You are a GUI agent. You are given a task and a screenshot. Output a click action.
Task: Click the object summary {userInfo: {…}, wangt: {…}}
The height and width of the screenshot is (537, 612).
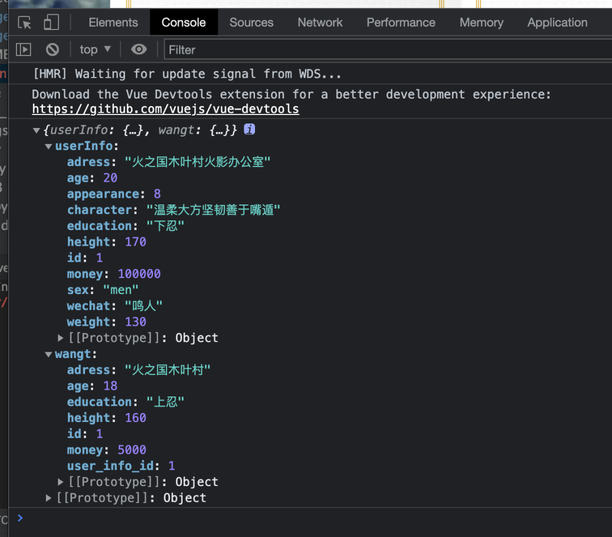(140, 130)
